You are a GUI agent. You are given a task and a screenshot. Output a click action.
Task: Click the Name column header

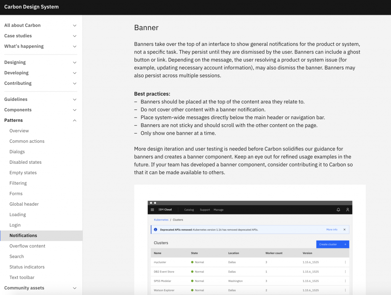click(x=158, y=253)
